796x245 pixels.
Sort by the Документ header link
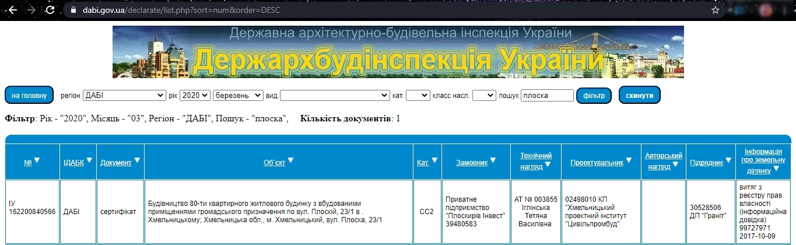(116, 163)
